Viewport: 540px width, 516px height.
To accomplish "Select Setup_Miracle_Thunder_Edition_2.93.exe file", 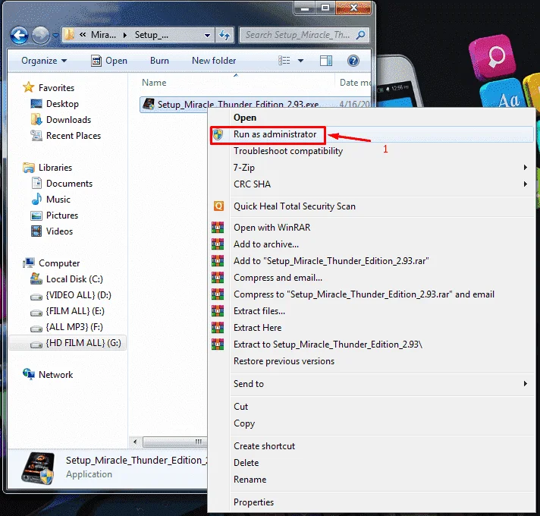I will pos(237,104).
